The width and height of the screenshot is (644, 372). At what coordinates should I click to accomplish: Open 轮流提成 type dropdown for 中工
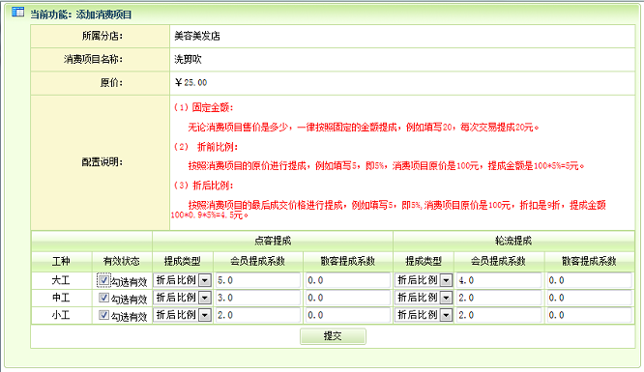424,298
